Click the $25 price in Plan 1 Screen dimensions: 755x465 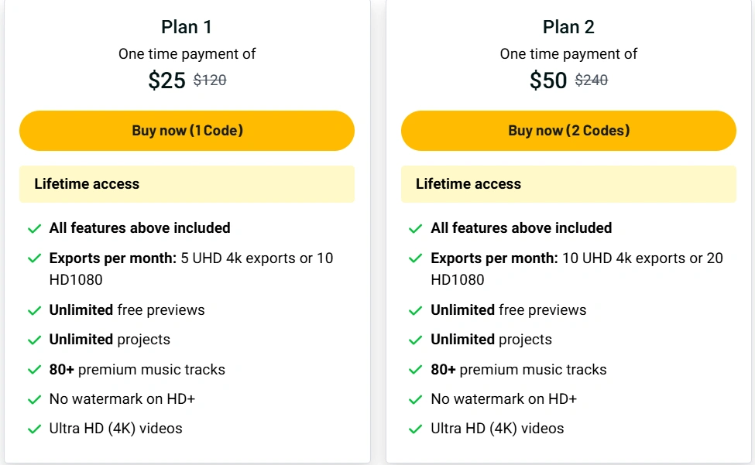point(166,80)
